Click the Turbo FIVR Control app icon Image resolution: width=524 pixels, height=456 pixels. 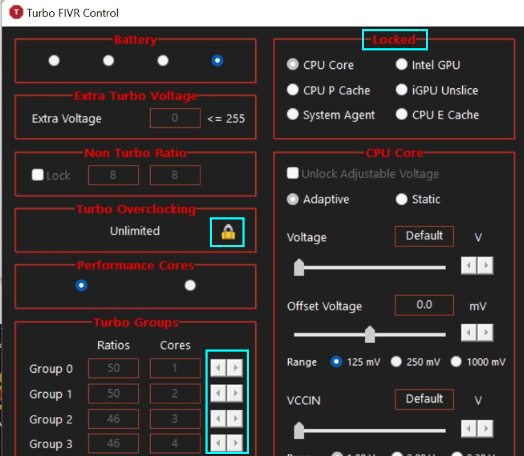16,13
